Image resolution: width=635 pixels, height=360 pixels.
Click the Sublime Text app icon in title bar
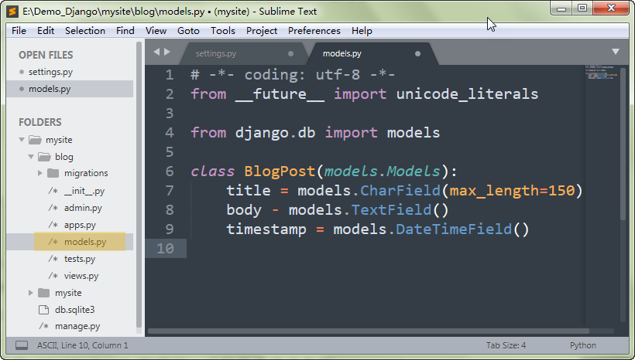12,11
